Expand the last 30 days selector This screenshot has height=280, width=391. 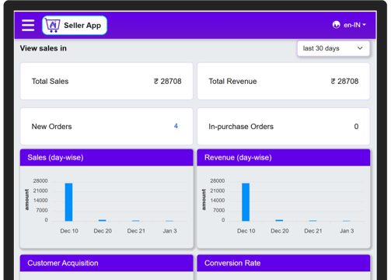333,48
